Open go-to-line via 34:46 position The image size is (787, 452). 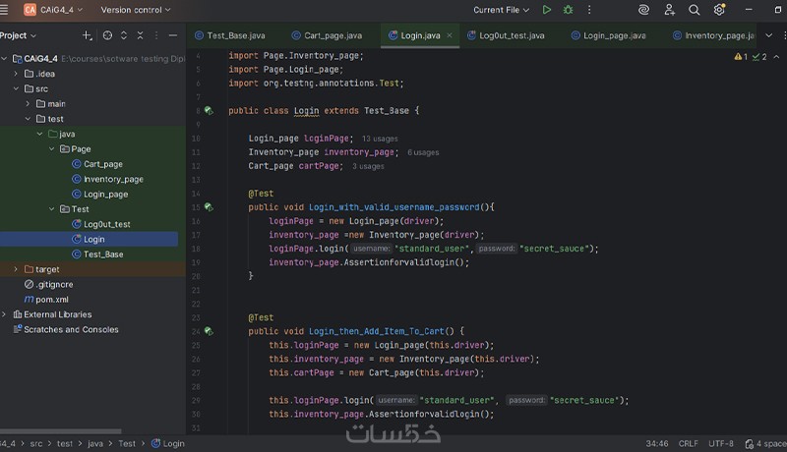[x=657, y=443]
